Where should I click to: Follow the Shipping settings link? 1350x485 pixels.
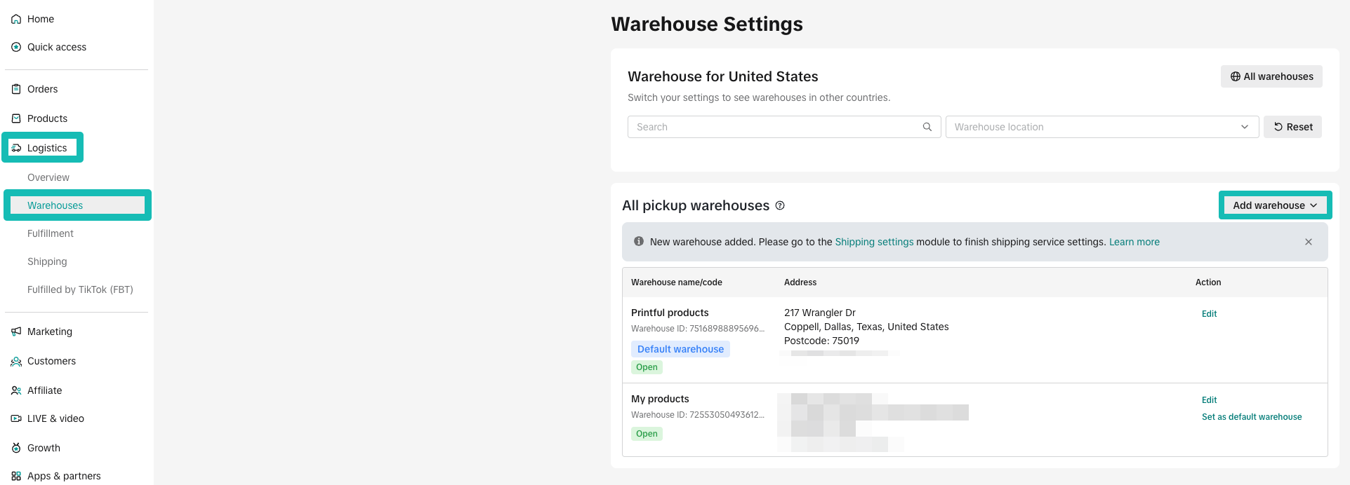coord(874,242)
